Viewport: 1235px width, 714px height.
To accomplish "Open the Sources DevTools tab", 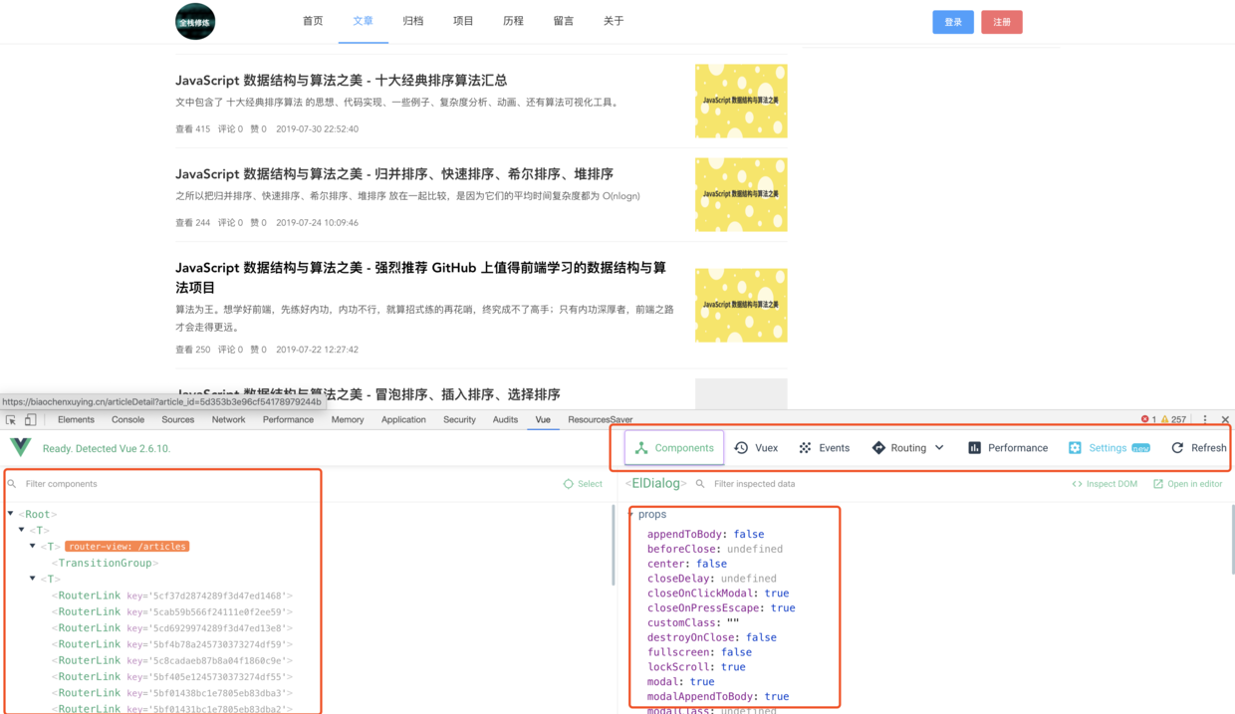I will (x=178, y=419).
